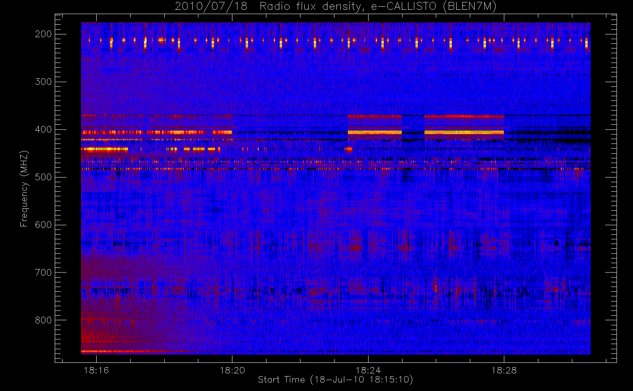Click the 400 frequency tick label

click(43, 129)
